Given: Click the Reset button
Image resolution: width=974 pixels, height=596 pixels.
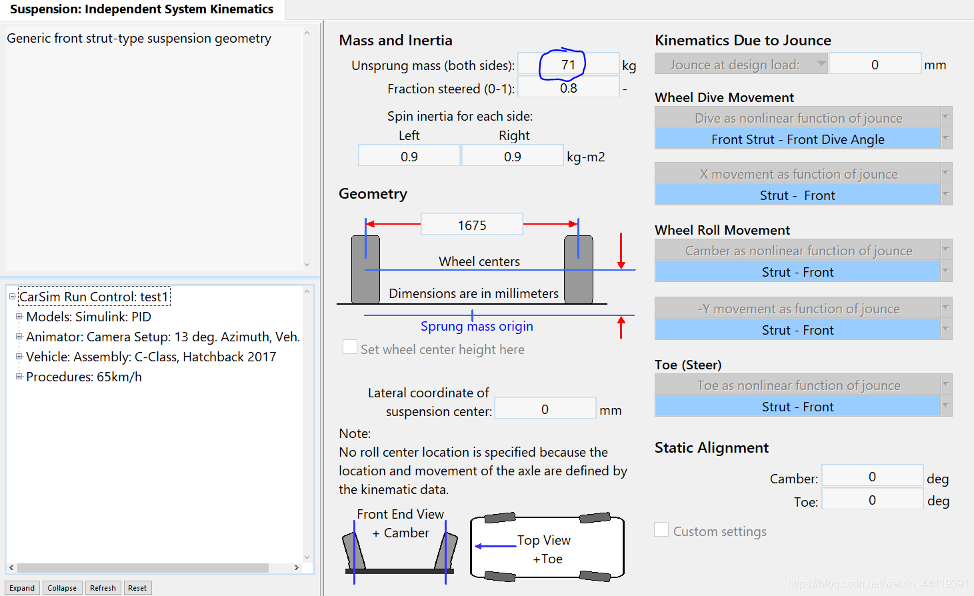Looking at the screenshot, I should (x=137, y=588).
